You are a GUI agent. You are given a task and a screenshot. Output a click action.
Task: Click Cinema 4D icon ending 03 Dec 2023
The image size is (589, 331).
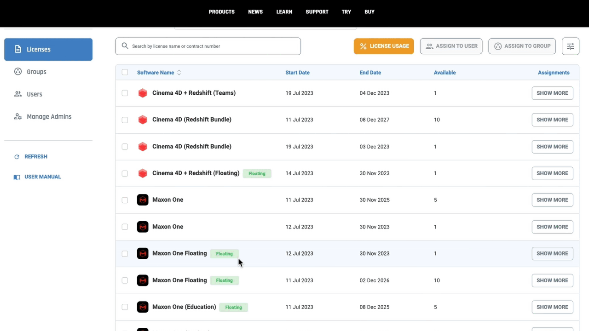(143, 147)
